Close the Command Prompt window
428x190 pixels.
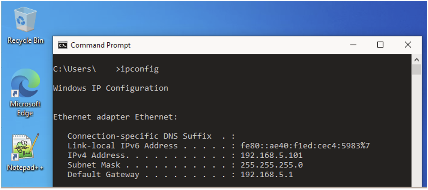tap(407, 45)
